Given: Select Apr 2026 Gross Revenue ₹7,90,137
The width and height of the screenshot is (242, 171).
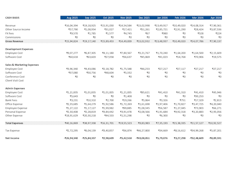Looking at the screenshot, I should (215, 41).
